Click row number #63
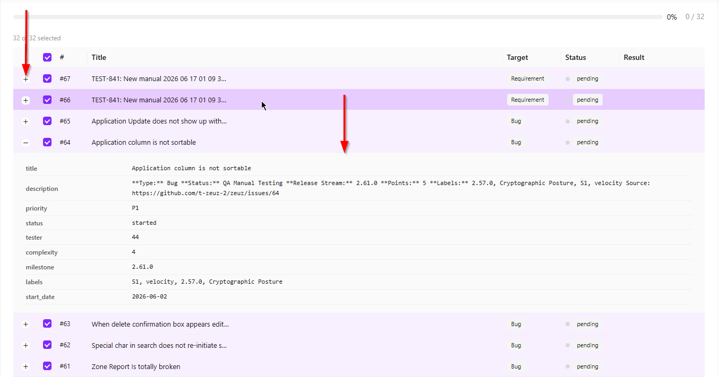This screenshot has width=719, height=377. point(65,324)
